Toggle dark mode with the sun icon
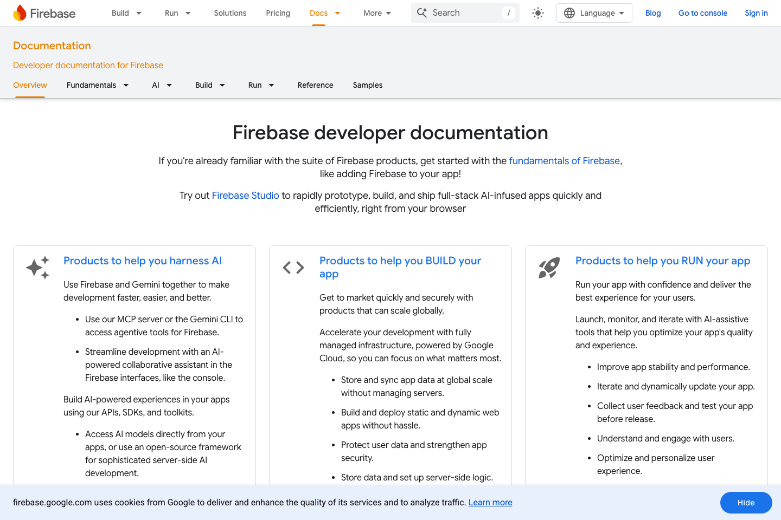 pos(537,12)
